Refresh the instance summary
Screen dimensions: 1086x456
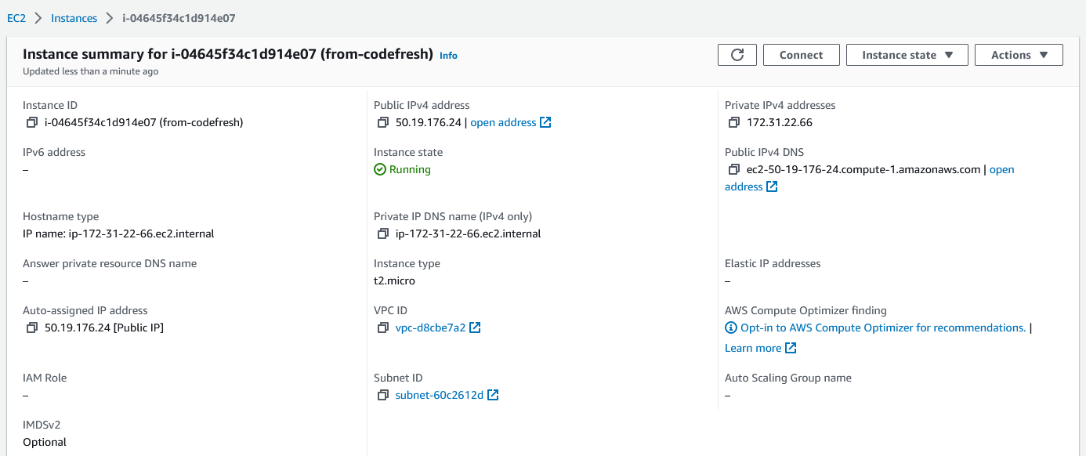[737, 55]
